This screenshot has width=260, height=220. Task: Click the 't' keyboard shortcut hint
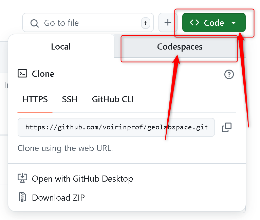tap(146, 23)
